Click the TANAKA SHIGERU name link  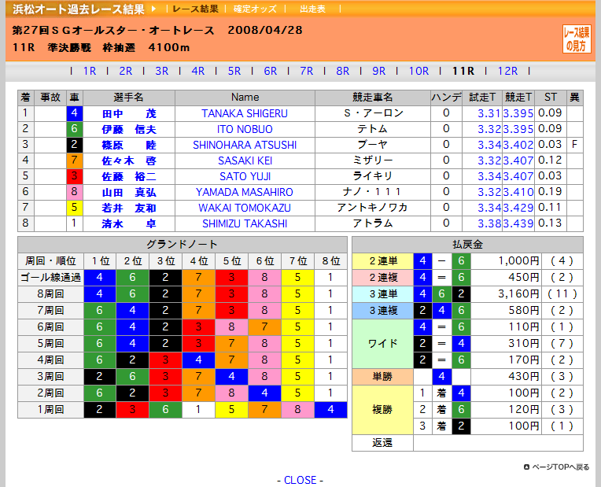[x=245, y=113]
